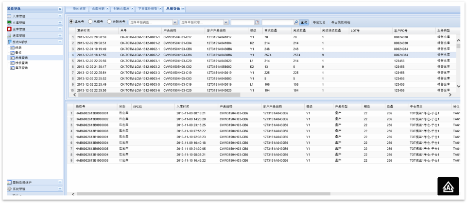
Task: Click upper grid's left horizontal scroll arrow
Action: [x=74, y=94]
